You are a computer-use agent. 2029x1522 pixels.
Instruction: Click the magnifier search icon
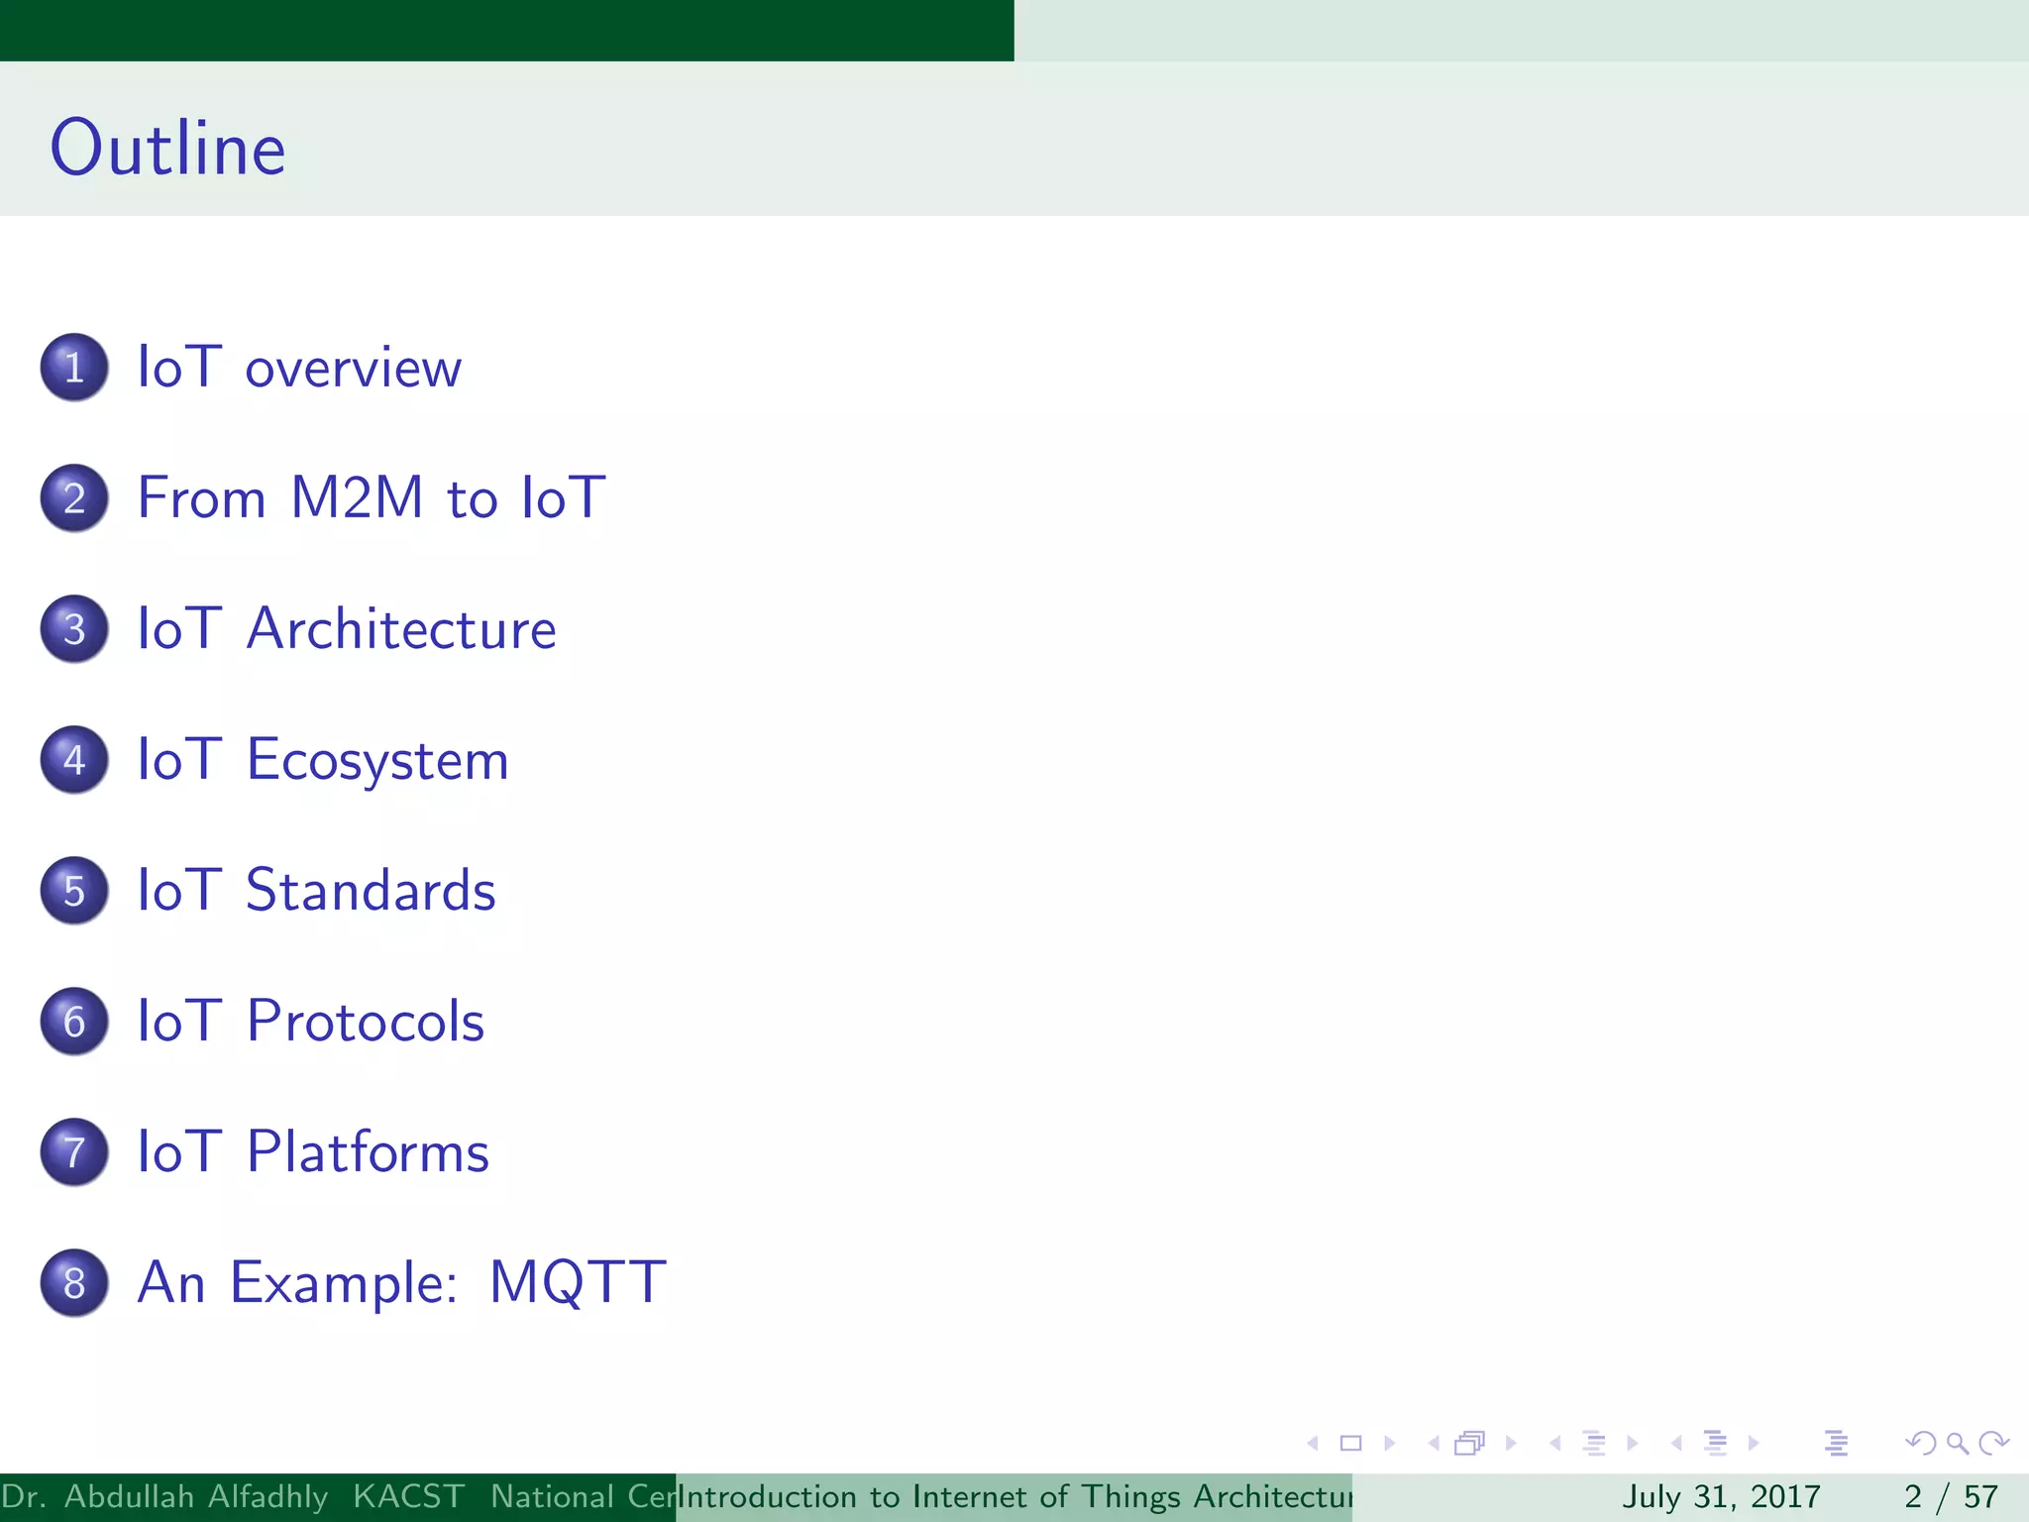(x=1957, y=1444)
